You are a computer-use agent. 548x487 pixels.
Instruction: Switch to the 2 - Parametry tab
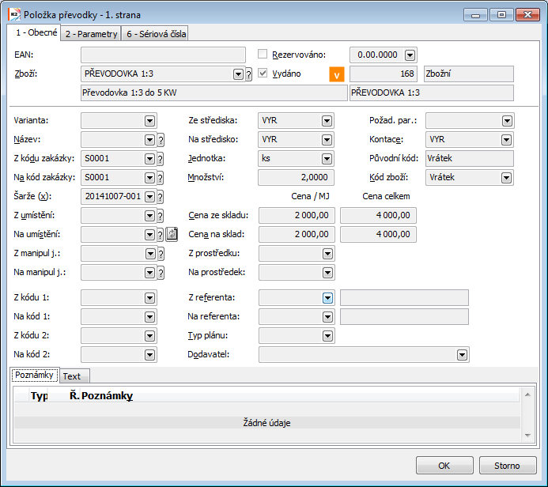point(91,34)
